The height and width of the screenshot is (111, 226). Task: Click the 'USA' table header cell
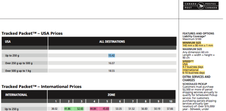point(25,42)
